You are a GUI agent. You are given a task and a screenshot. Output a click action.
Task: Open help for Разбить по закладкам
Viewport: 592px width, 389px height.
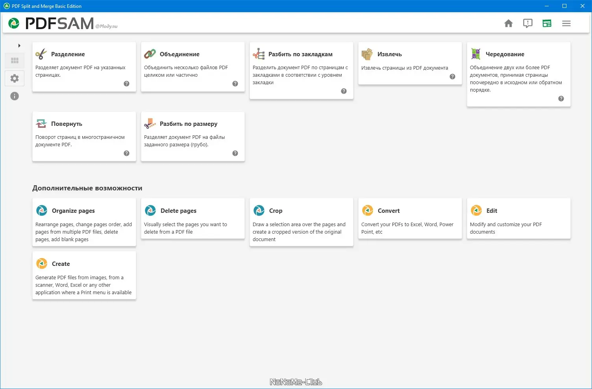[344, 91]
